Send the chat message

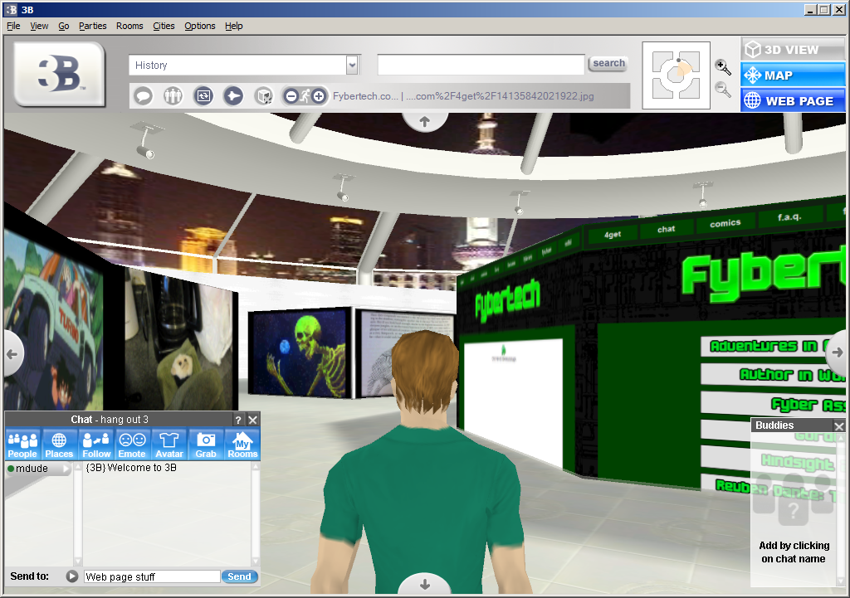pyautogui.click(x=239, y=577)
